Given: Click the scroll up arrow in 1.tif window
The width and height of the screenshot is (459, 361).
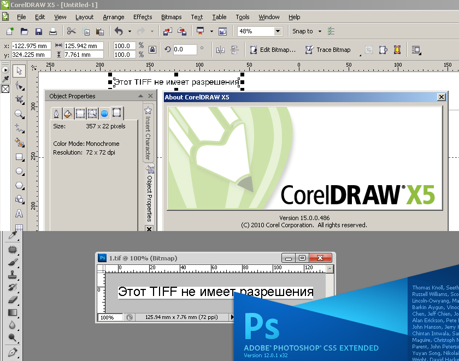Looking at the screenshot, I should 330,269.
